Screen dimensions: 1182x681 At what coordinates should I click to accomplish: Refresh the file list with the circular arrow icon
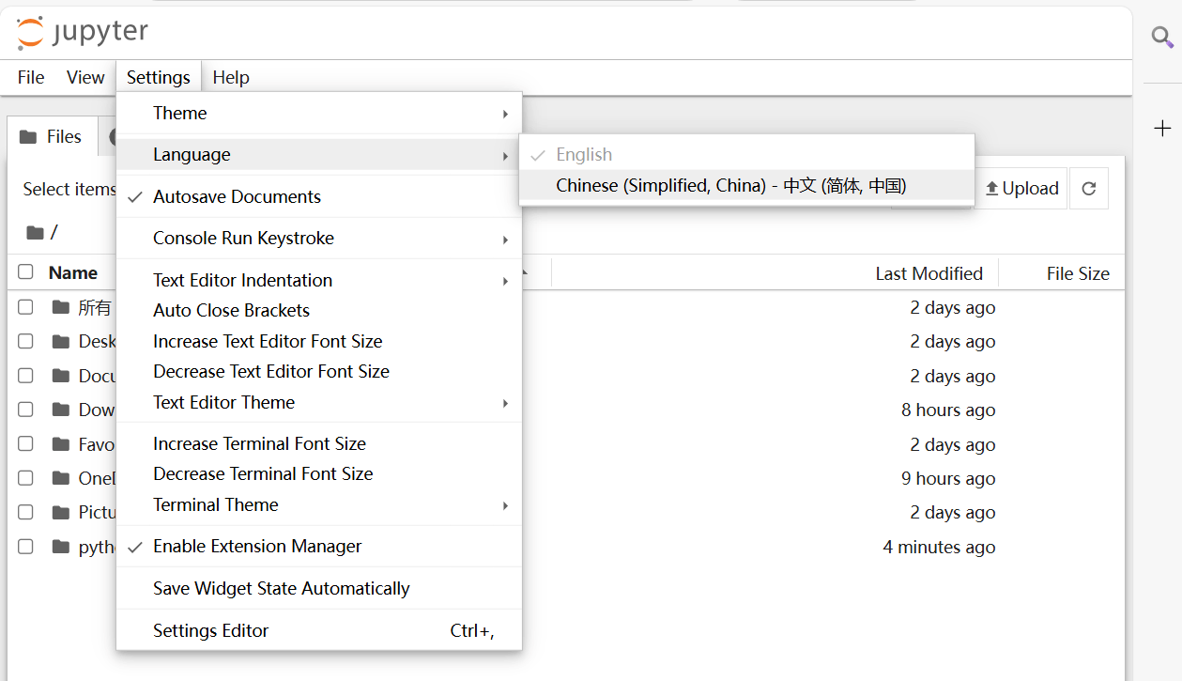1089,189
